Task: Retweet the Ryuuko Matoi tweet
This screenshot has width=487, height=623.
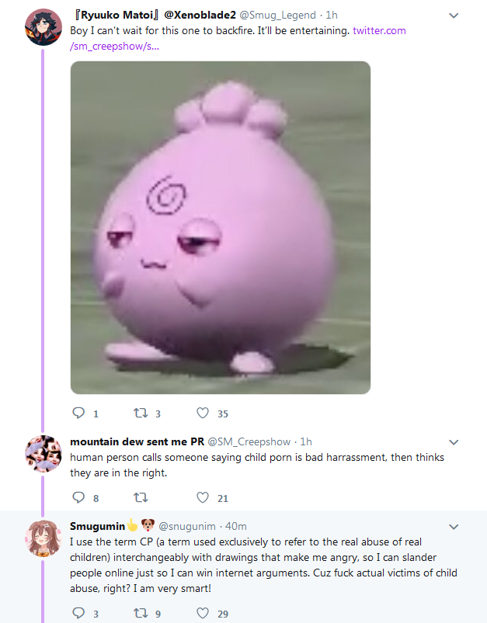Action: point(141,414)
